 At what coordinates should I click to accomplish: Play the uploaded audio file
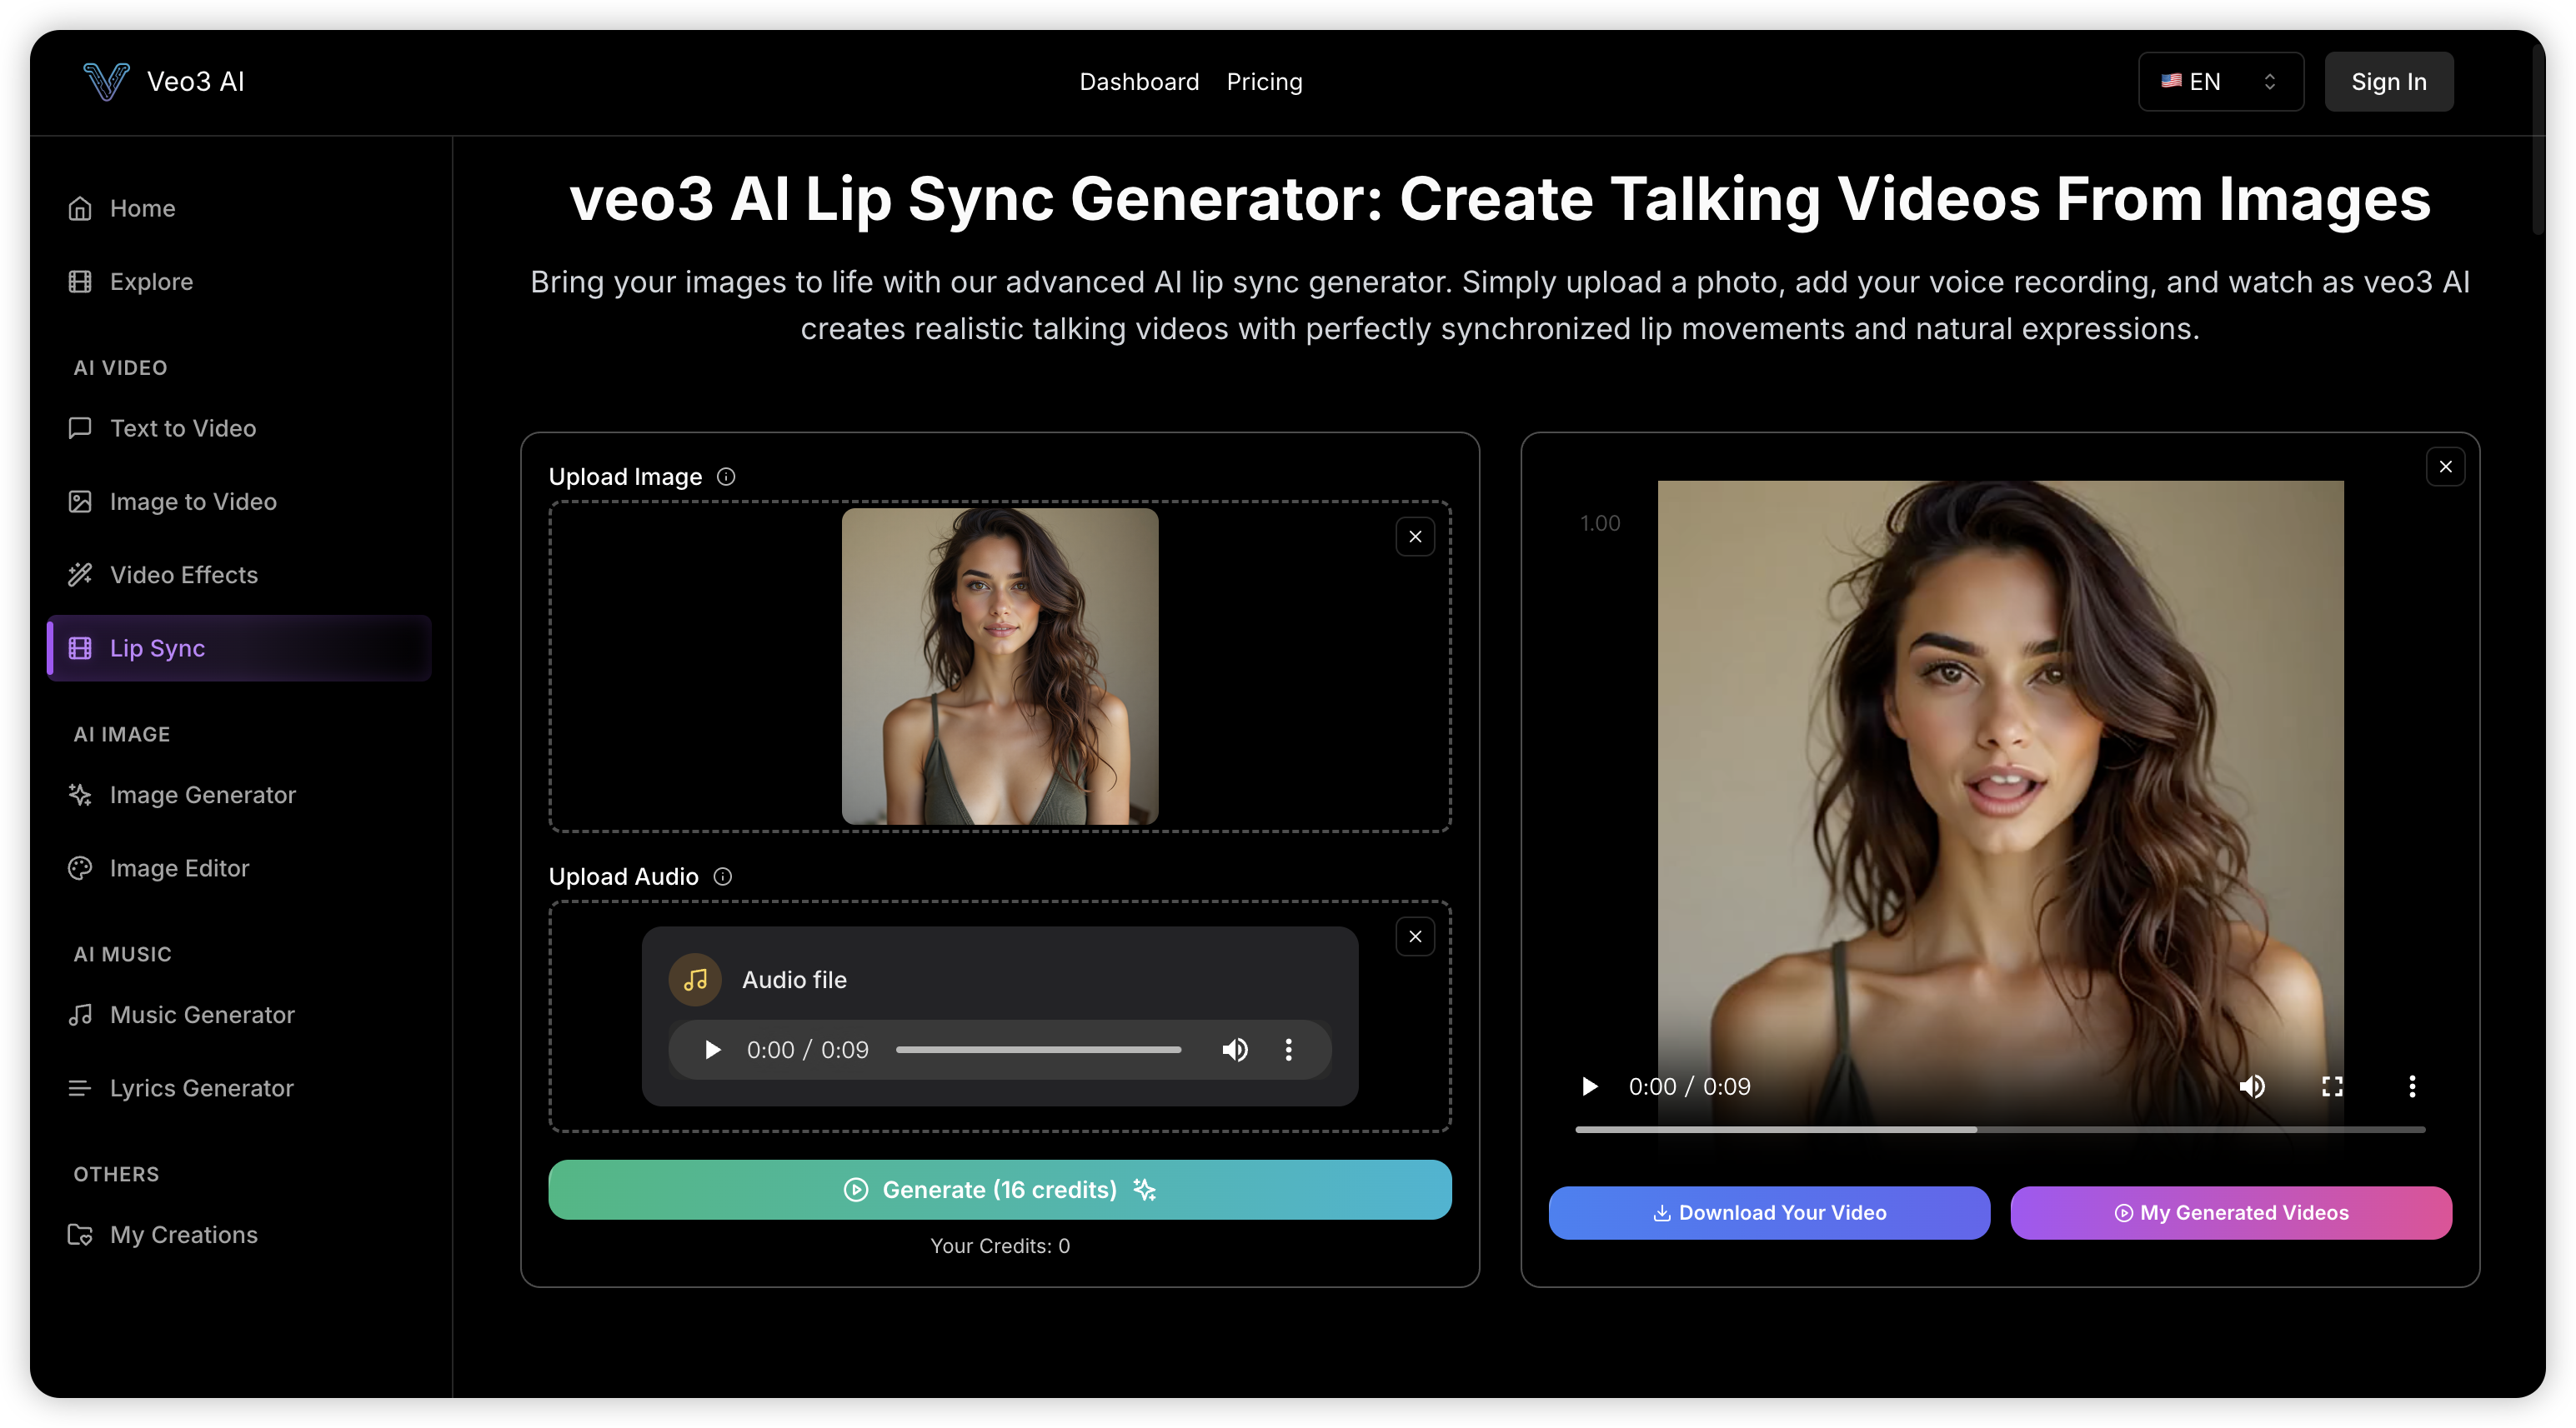tap(712, 1049)
